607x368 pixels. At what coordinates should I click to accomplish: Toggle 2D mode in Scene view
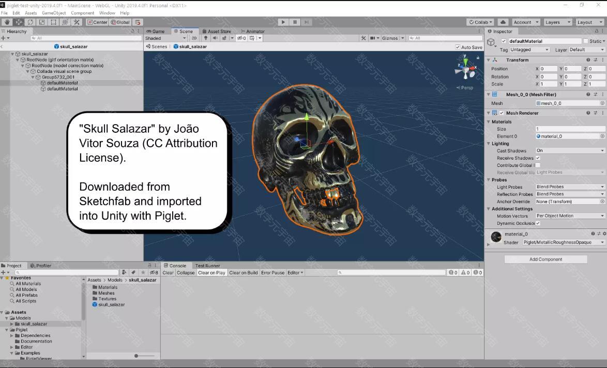194,38
